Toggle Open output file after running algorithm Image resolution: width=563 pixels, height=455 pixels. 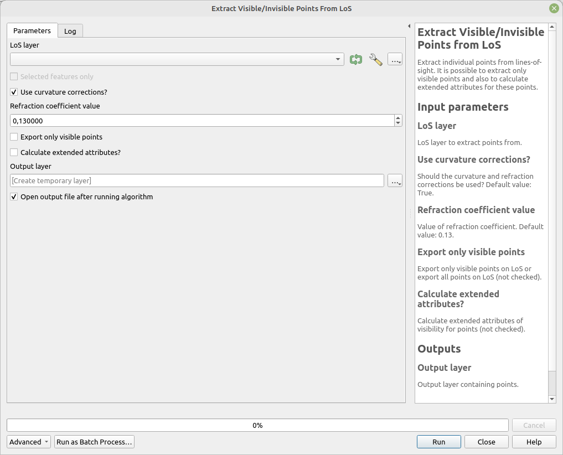coord(14,197)
